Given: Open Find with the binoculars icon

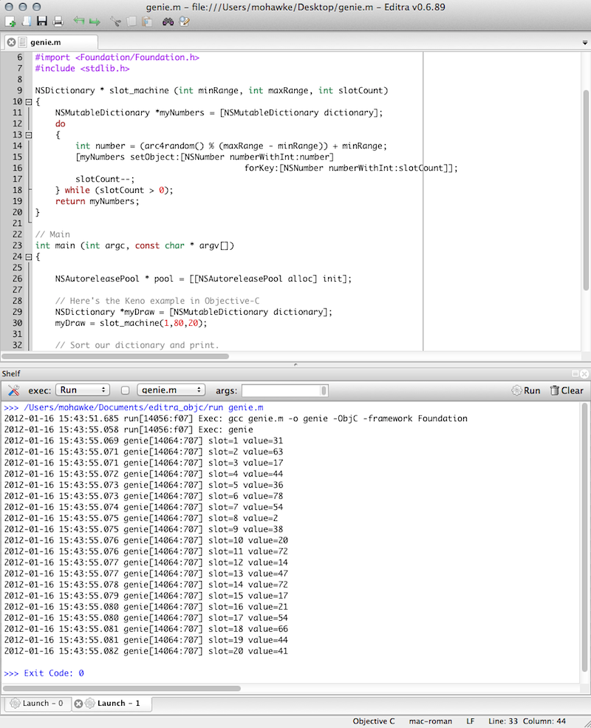Looking at the screenshot, I should pos(168,21).
